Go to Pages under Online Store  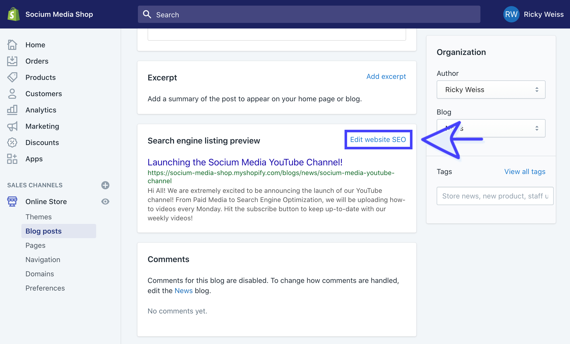click(x=35, y=245)
